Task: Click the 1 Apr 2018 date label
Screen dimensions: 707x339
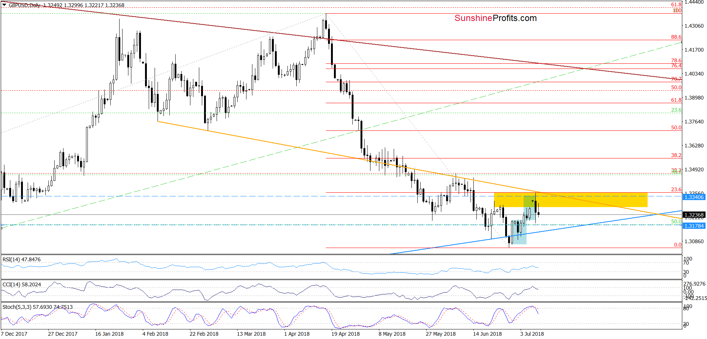Action: (297, 334)
